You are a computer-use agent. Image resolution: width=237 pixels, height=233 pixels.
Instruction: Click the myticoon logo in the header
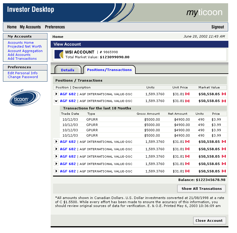(204, 12)
